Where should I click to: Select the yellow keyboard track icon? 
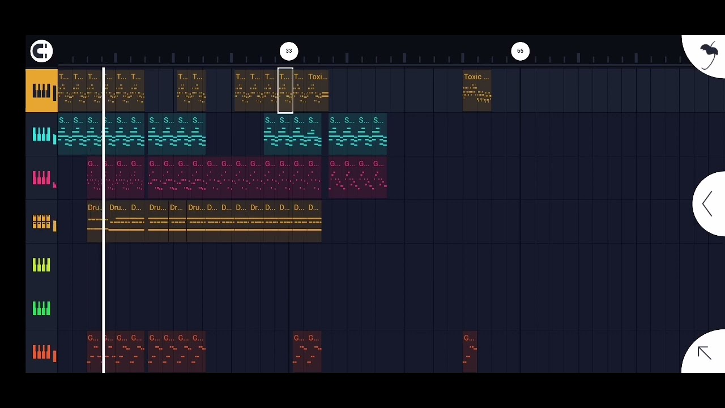click(x=41, y=91)
